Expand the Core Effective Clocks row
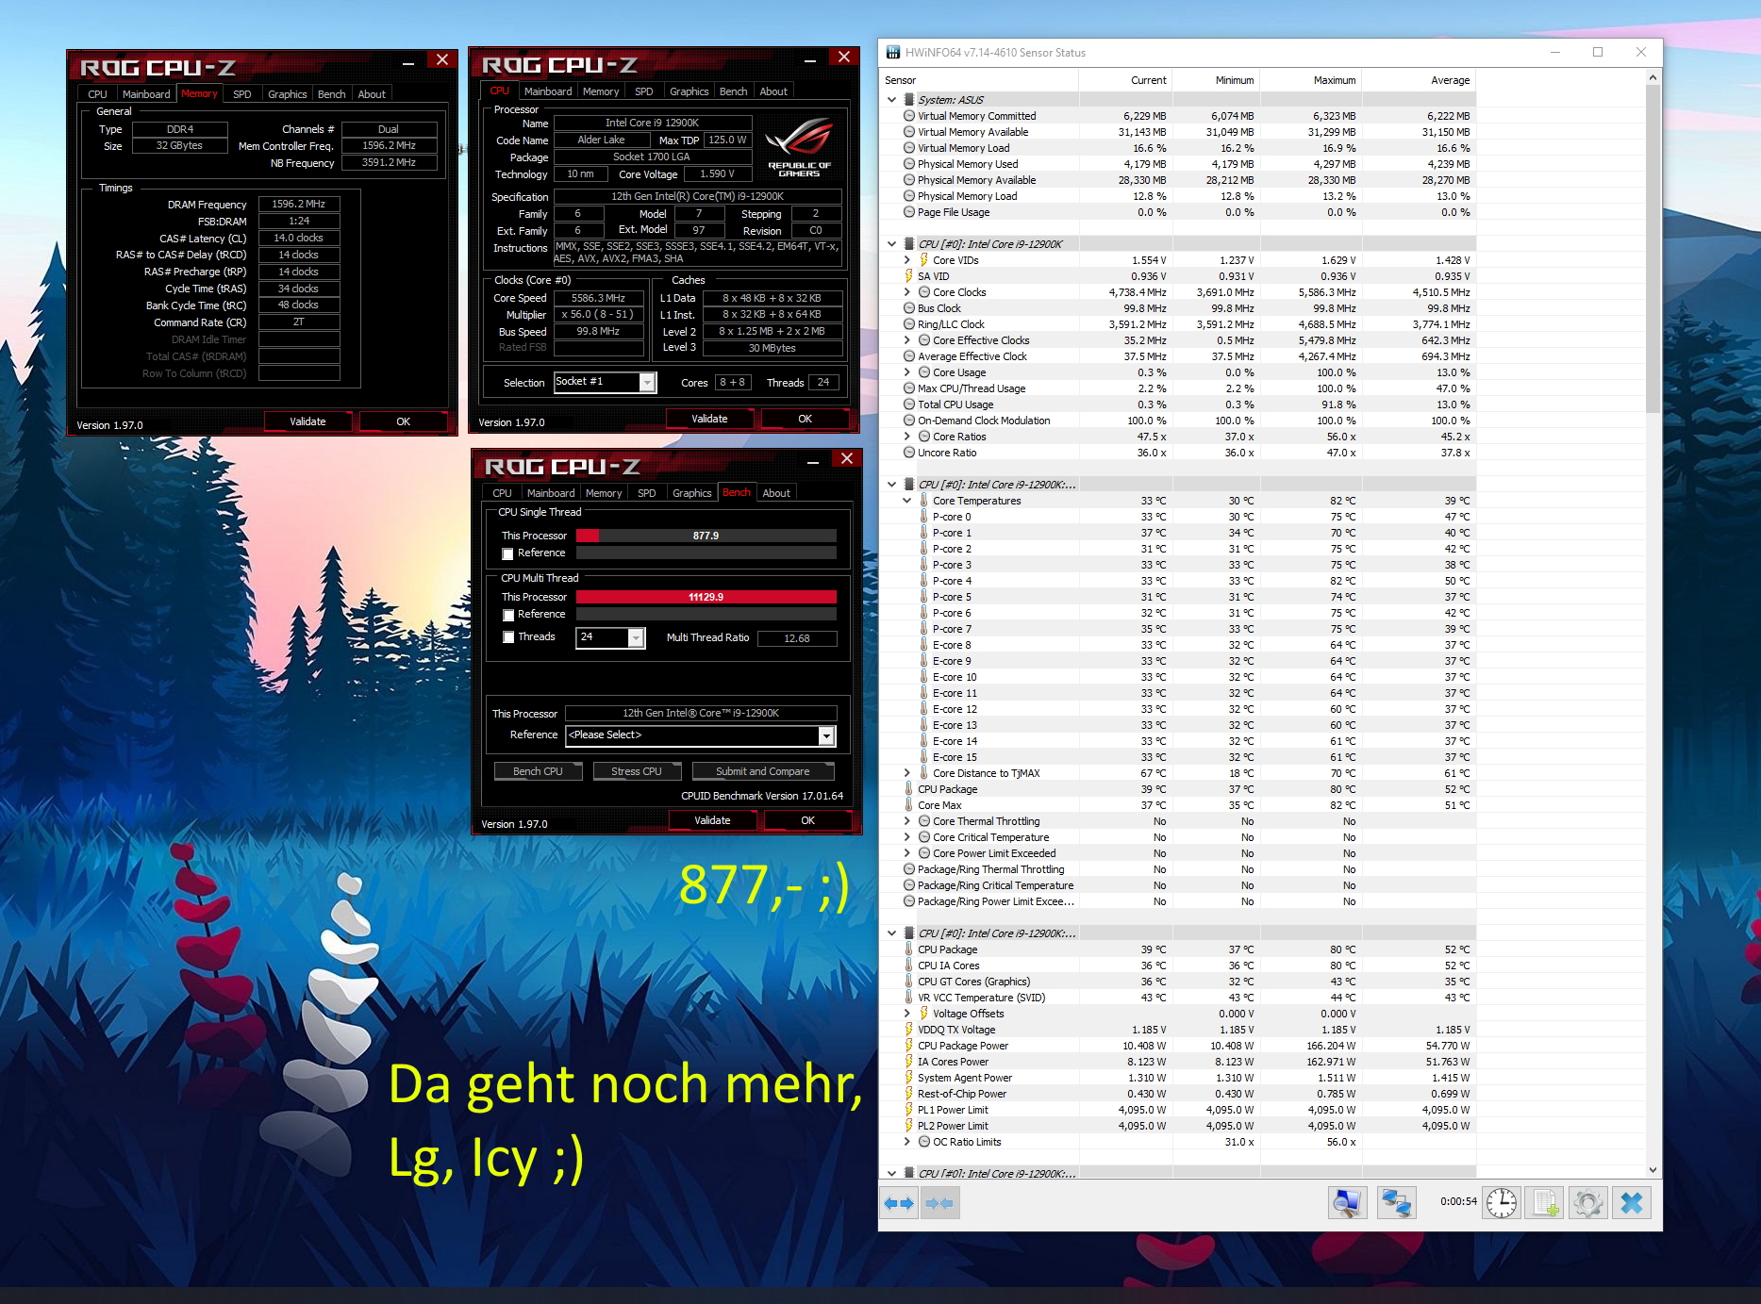This screenshot has height=1304, width=1761. (x=907, y=340)
